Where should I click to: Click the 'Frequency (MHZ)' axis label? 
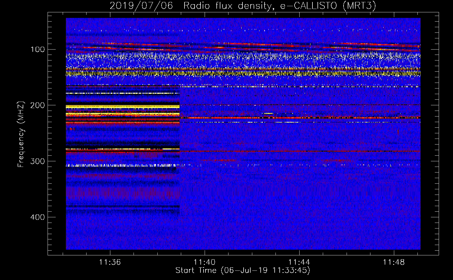21,134
